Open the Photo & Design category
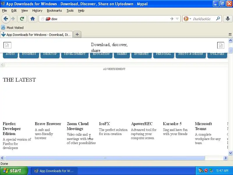 (191, 55)
